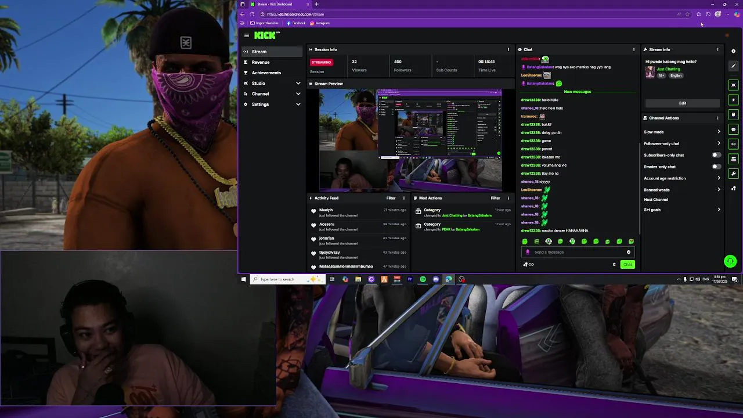Open File Explorer from taskbar
The width and height of the screenshot is (743, 418).
358,279
